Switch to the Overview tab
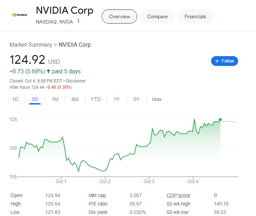 (119, 16)
